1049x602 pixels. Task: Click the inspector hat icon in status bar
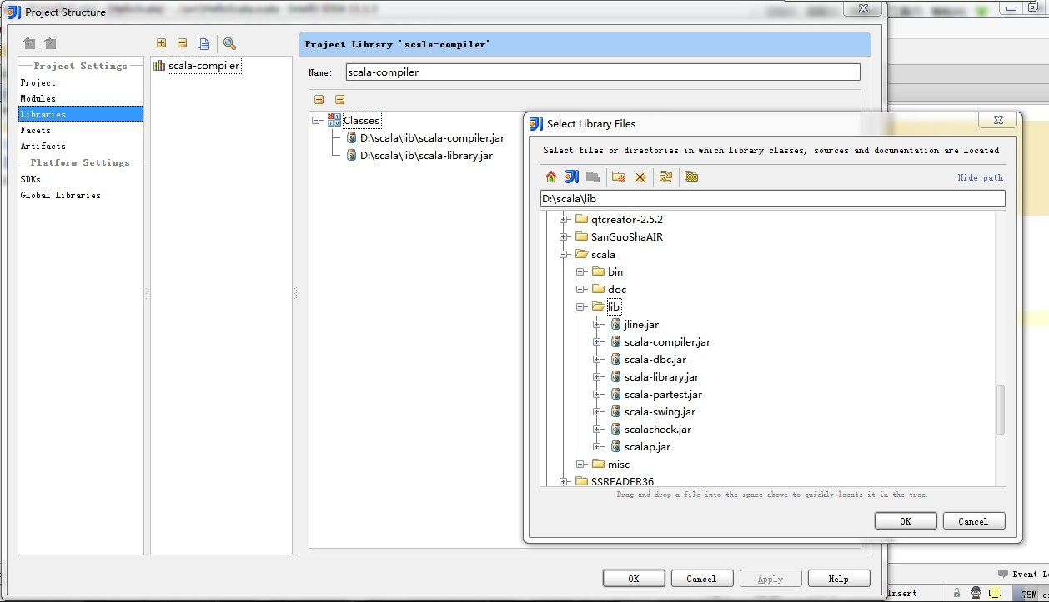[976, 593]
